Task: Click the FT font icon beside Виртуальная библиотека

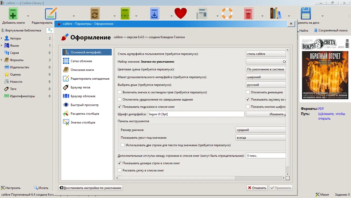Action: pos(50,30)
